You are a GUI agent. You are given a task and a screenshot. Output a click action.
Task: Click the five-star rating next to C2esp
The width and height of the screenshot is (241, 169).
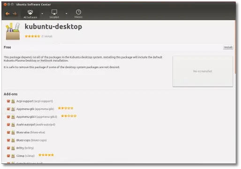click(x=46, y=155)
